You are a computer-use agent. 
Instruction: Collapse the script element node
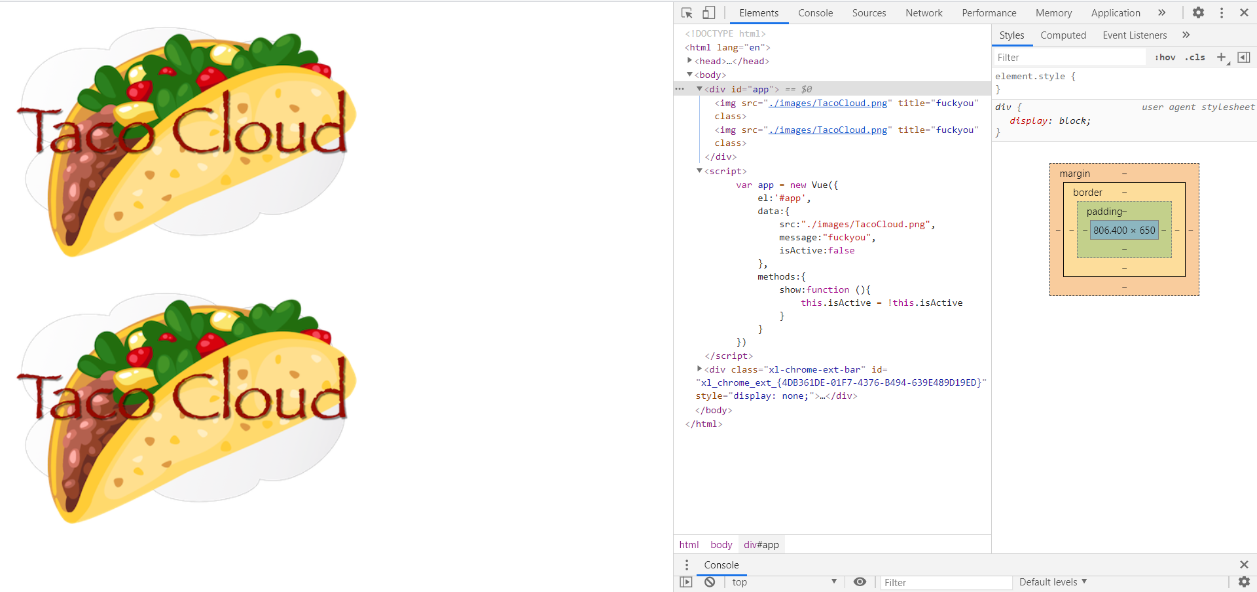699,171
